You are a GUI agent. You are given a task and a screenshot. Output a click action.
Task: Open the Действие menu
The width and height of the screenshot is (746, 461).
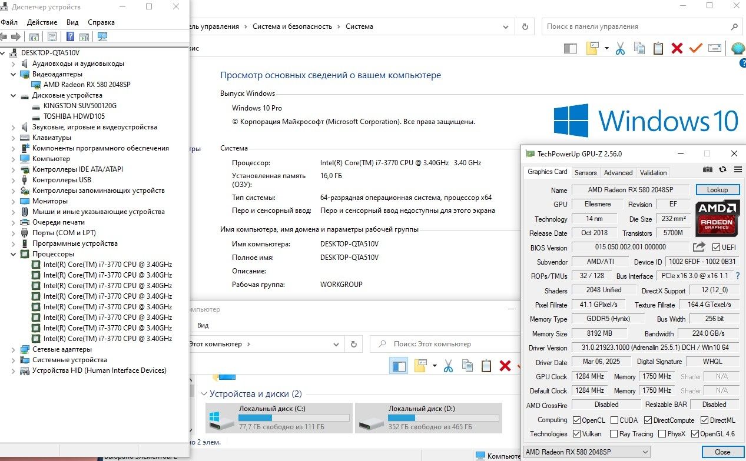click(42, 22)
